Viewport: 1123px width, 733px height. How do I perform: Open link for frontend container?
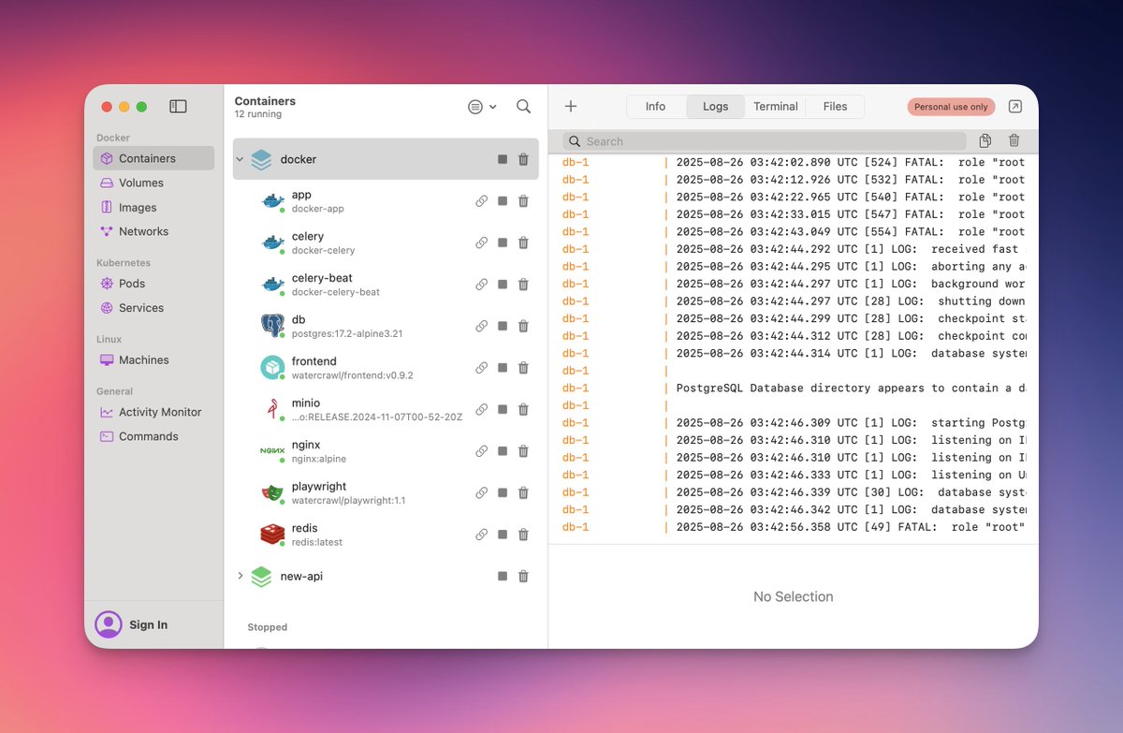(x=481, y=368)
